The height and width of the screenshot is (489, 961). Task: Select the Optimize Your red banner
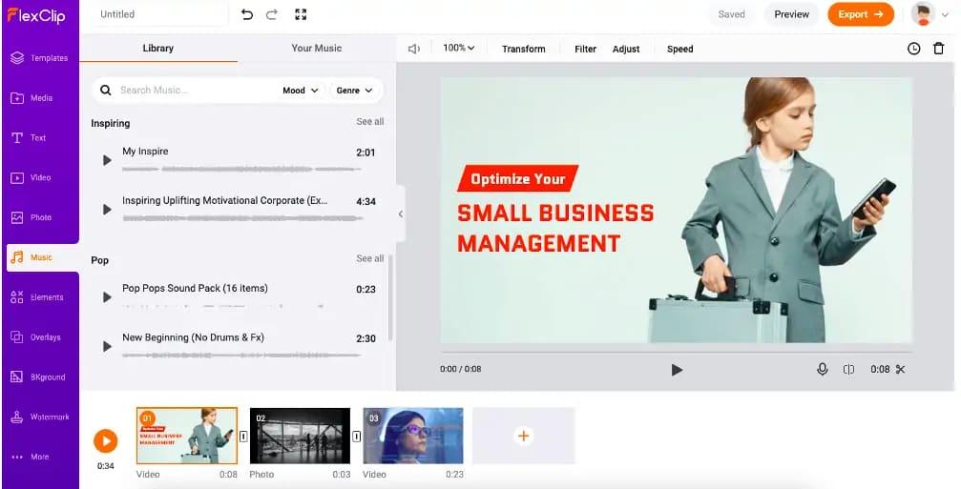(x=518, y=178)
